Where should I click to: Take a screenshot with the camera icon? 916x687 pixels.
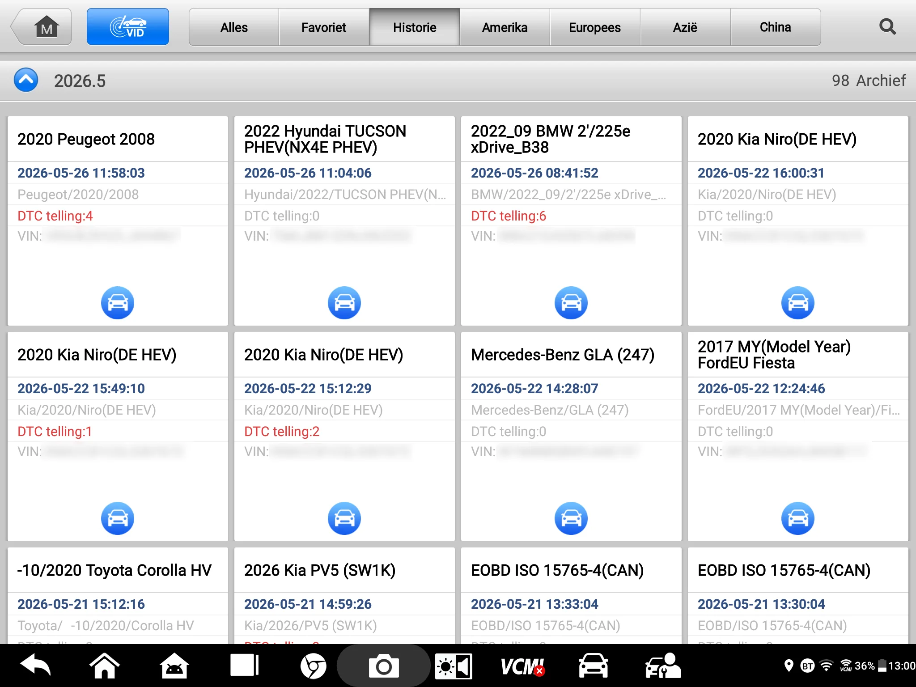pos(383,666)
